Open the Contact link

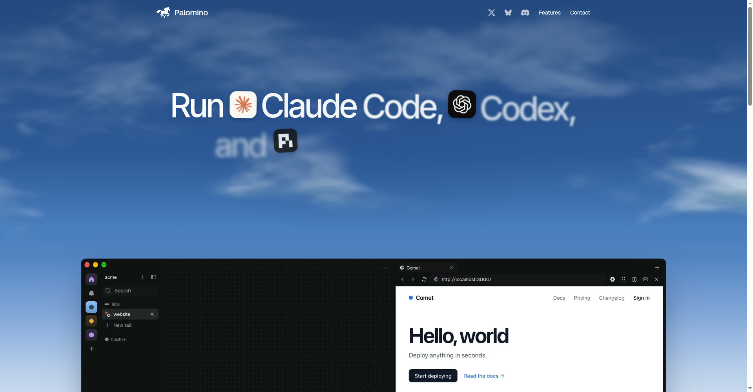pyautogui.click(x=580, y=13)
